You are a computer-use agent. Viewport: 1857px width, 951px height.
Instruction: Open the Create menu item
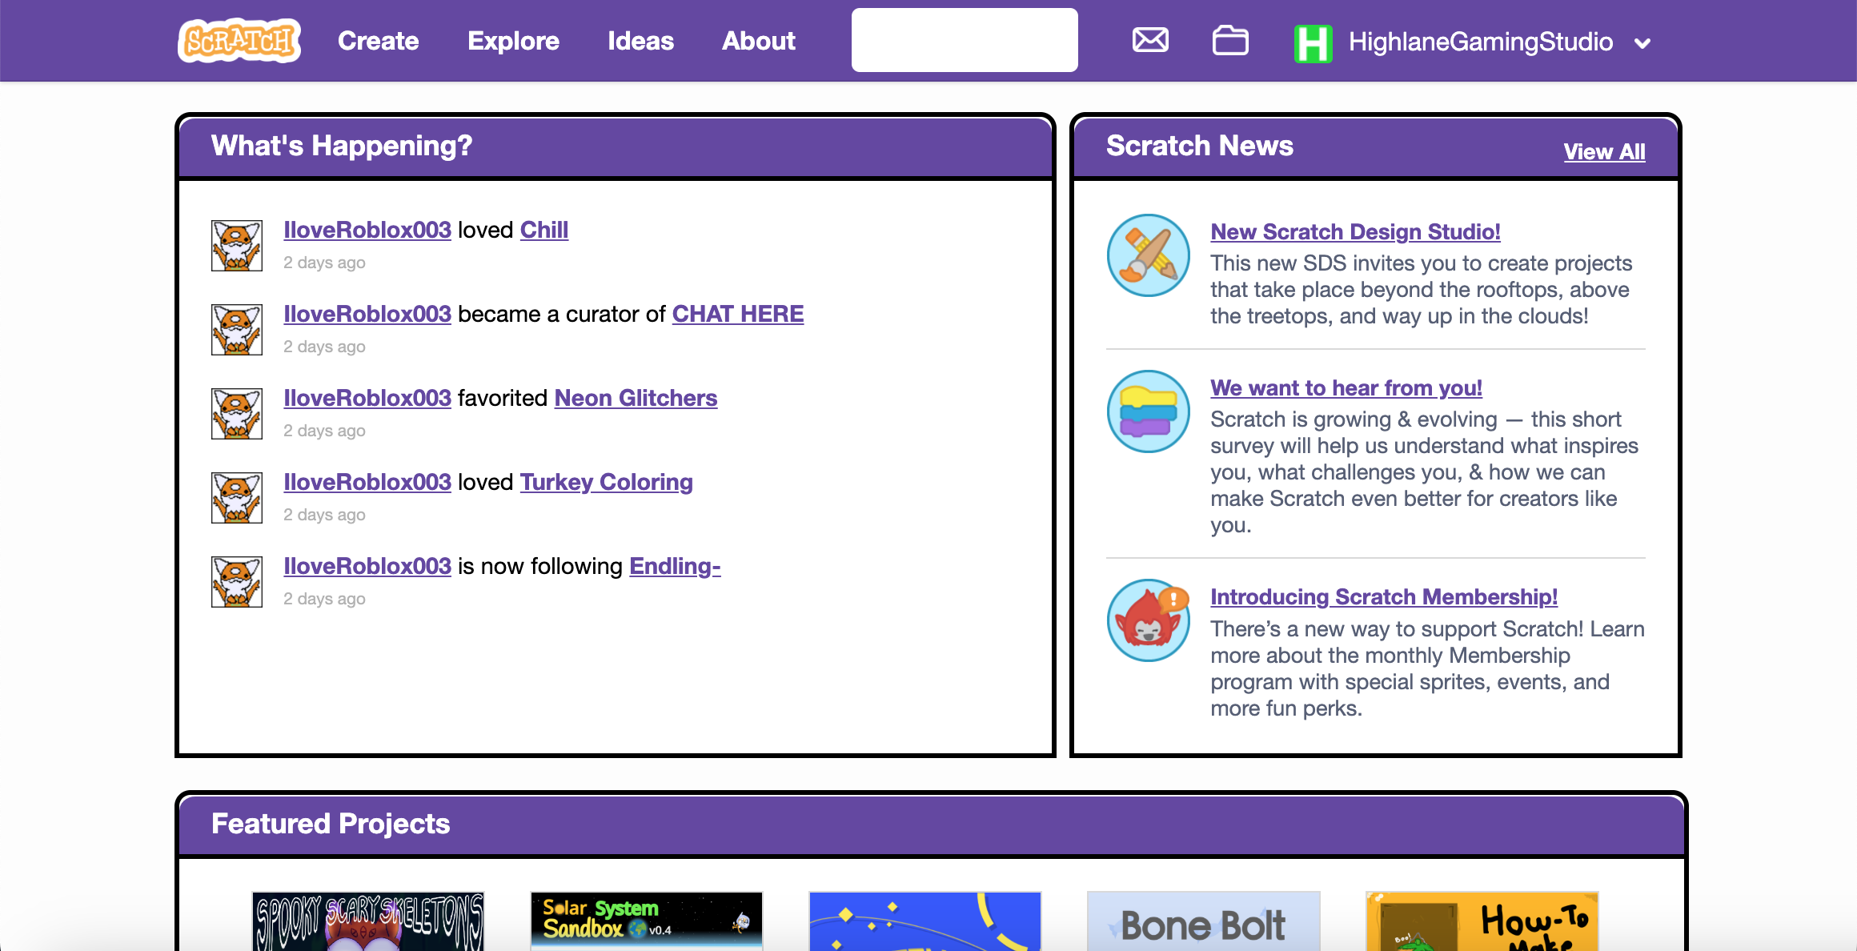click(x=378, y=41)
